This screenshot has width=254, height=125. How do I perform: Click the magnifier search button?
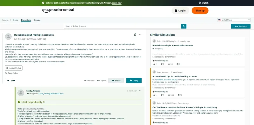tap(184, 26)
